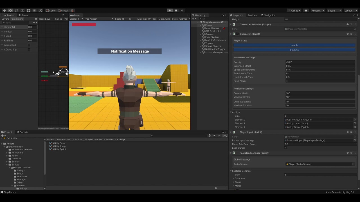Toggle Global handle rotation button
Screen dimensions: 360x202
tap(63, 10)
